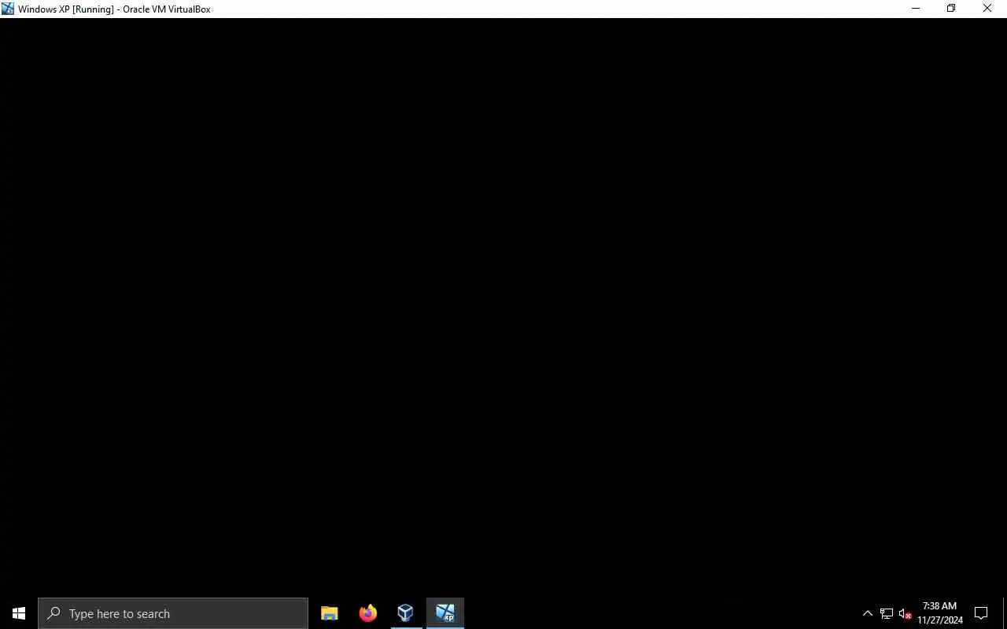Show hidden system tray icons
This screenshot has height=629, width=1007.
click(x=868, y=613)
